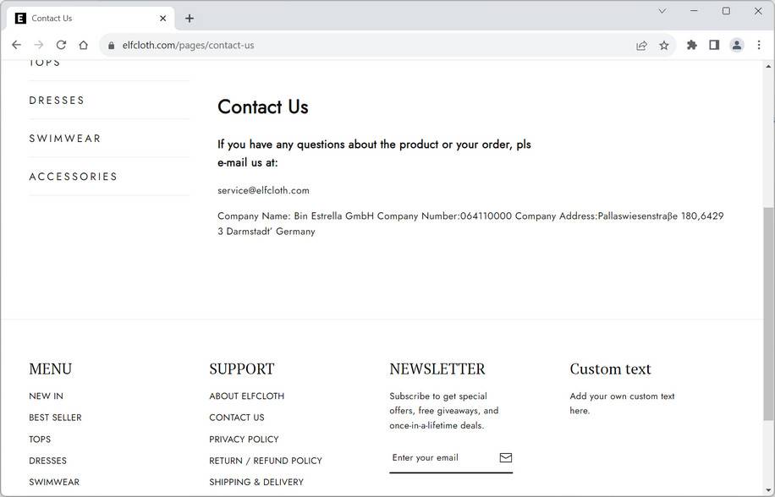Viewport: 775px width, 497px height.
Task: Open DRESSES in the sidebar menu
Action: click(57, 101)
